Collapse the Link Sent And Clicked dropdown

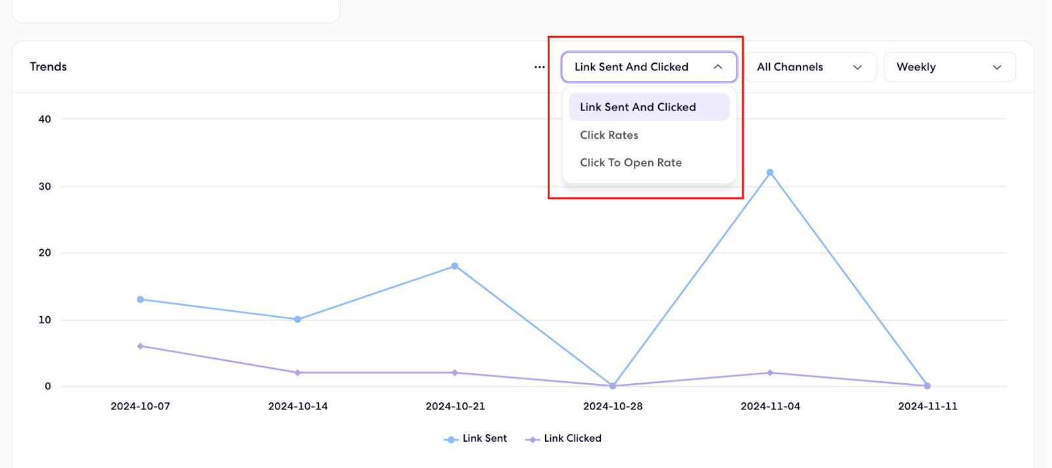pos(649,67)
